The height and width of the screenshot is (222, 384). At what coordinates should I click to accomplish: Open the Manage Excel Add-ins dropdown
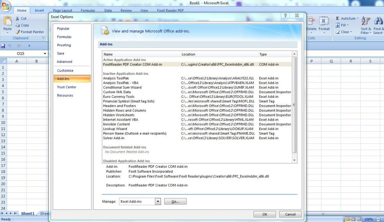point(158,201)
